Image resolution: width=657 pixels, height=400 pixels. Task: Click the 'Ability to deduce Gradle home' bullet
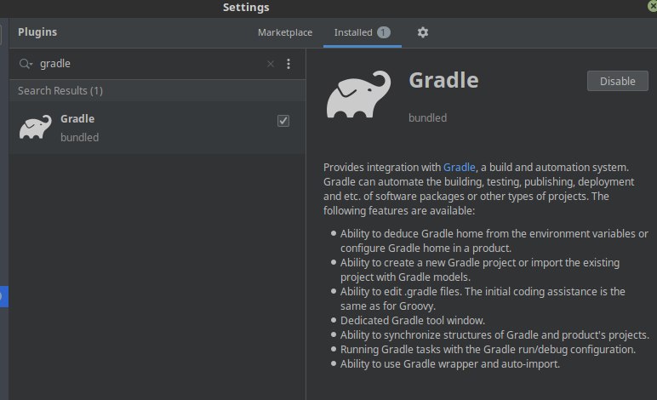click(494, 241)
